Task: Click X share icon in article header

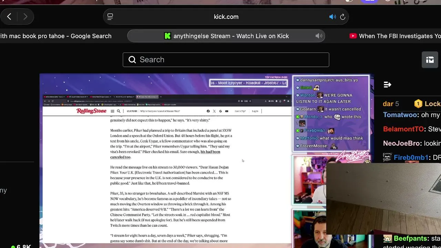Action: pyautogui.click(x=214, y=111)
